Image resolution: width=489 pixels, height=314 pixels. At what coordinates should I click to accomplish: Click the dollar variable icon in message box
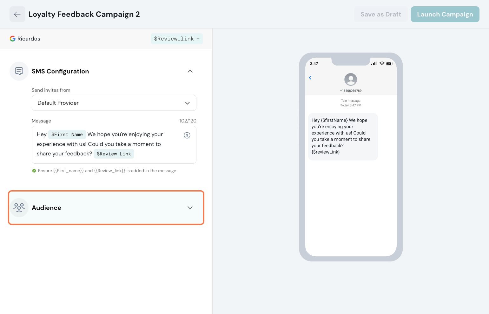(187, 135)
